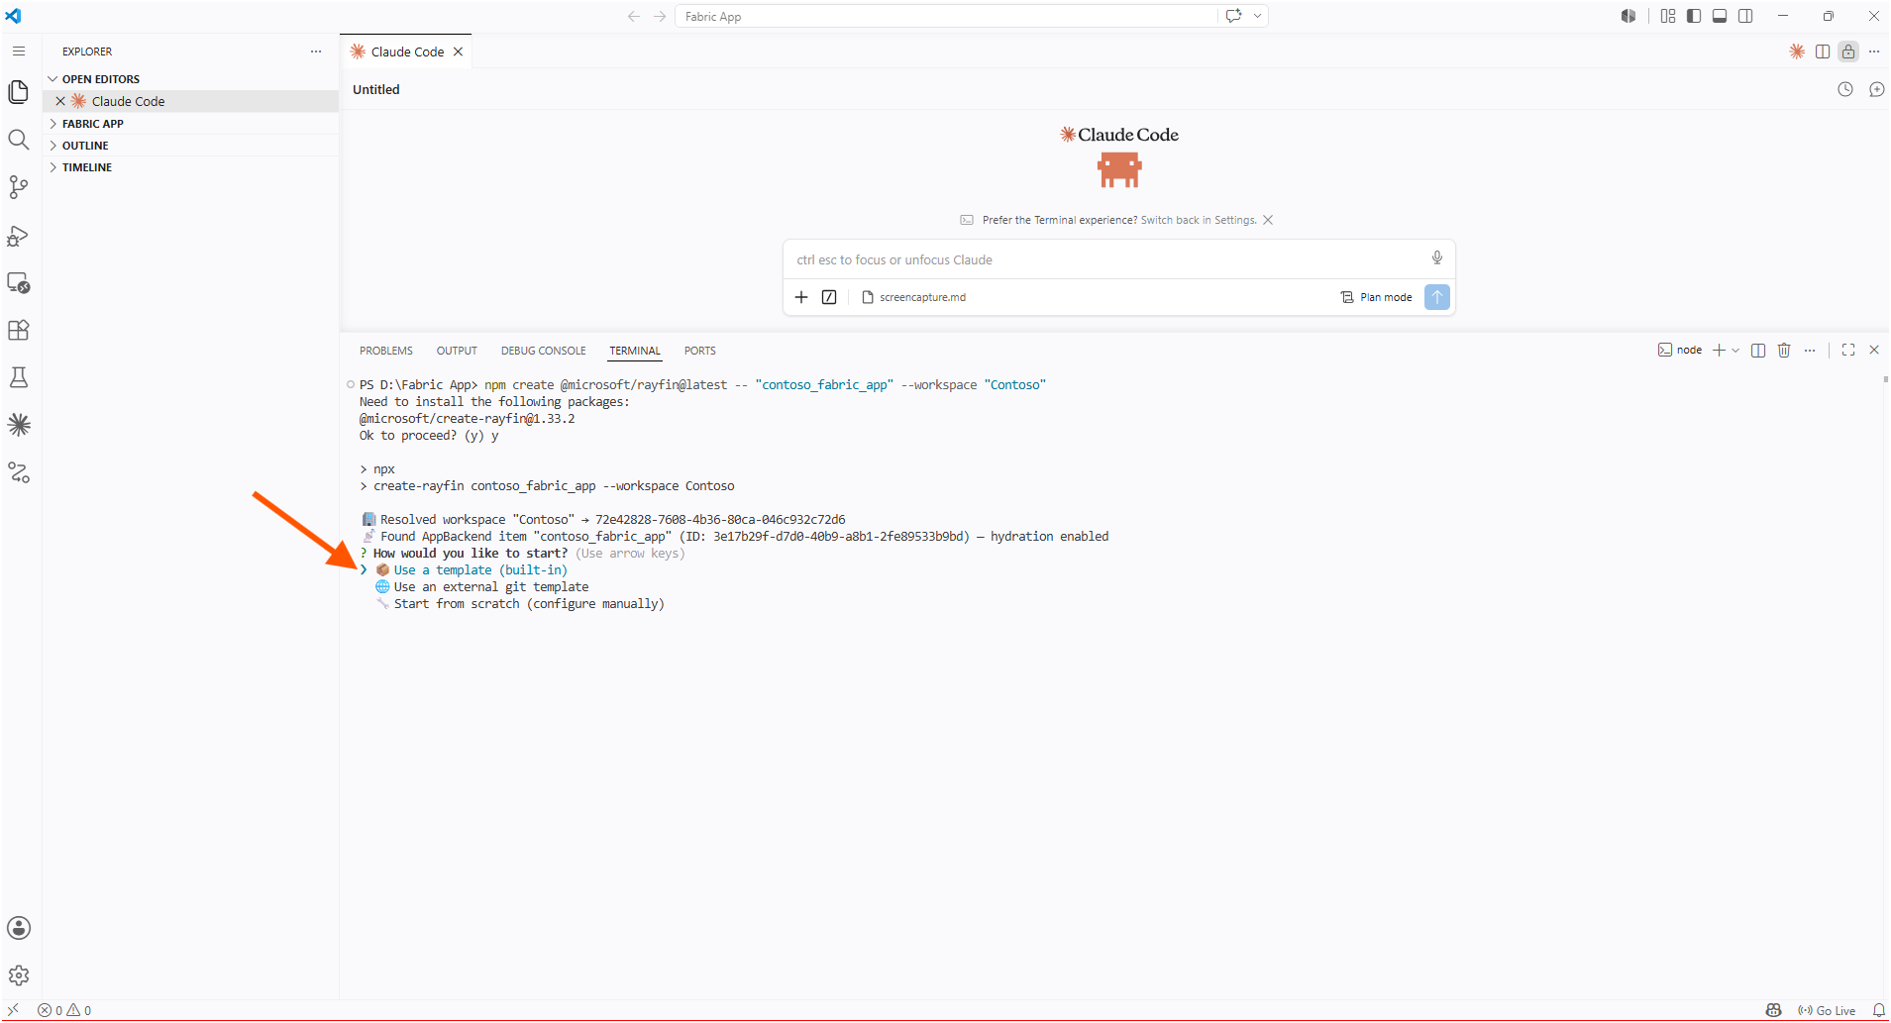
Task: Maximize the terminal panel size
Action: 1848,350
